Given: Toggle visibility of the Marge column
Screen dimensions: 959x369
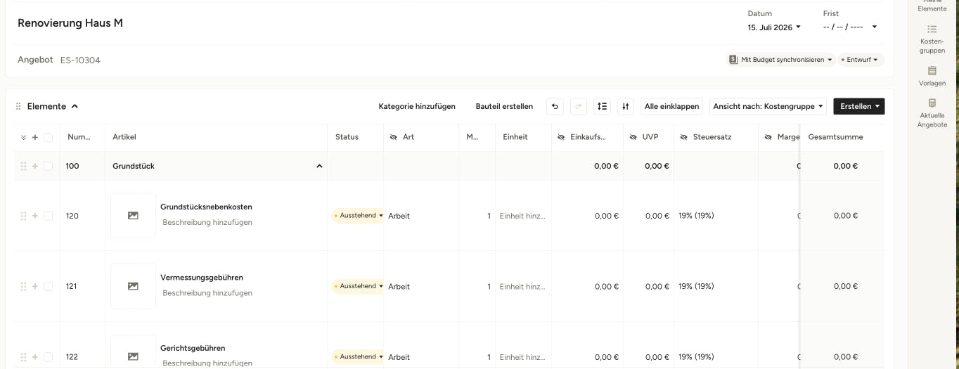Looking at the screenshot, I should tap(768, 137).
